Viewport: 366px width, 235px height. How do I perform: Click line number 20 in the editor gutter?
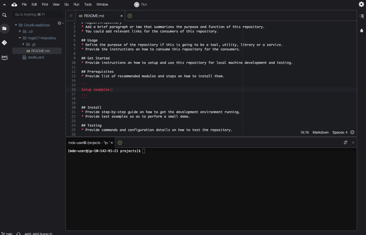pos(74,108)
